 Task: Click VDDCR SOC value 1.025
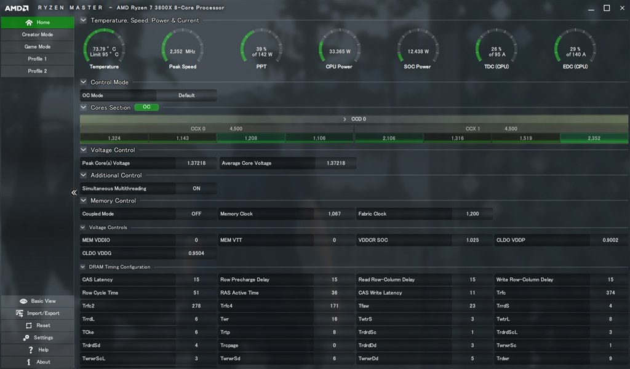[x=472, y=240]
